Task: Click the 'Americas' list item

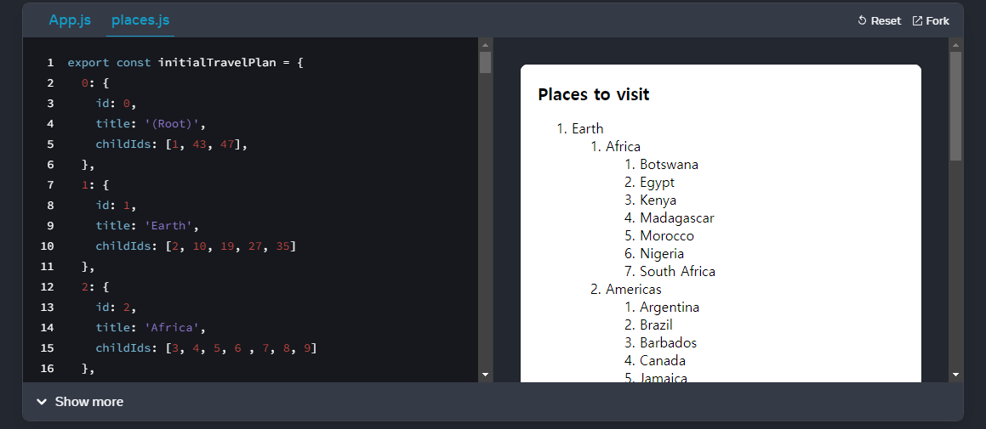Action: [x=633, y=290]
